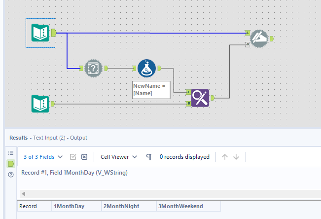Select the 2MonthNight column header
This screenshot has height=219, width=321.
click(129, 206)
